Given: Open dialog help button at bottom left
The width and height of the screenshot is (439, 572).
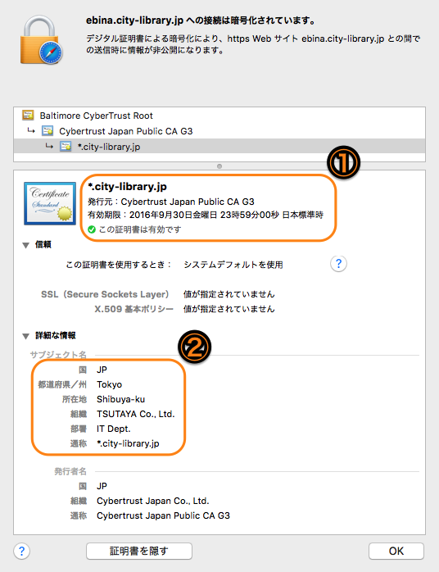Looking at the screenshot, I should click(21, 551).
